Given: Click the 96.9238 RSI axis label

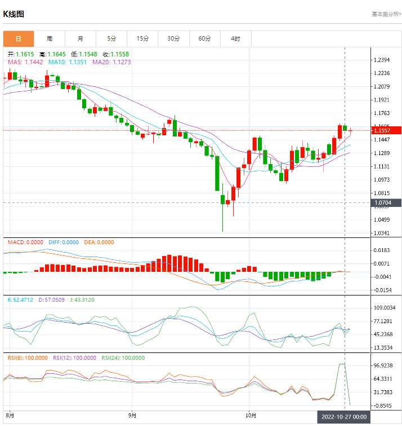Looking at the screenshot, I should 383,365.
